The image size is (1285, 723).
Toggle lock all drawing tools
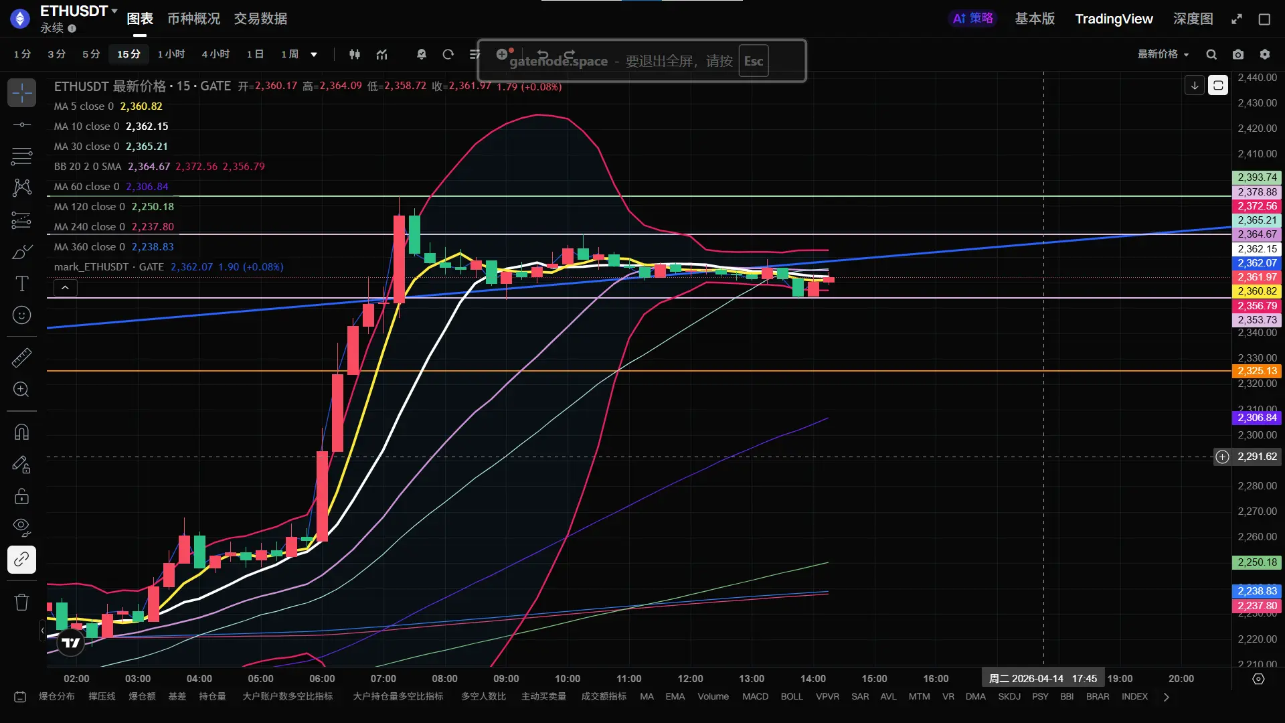click(x=21, y=496)
